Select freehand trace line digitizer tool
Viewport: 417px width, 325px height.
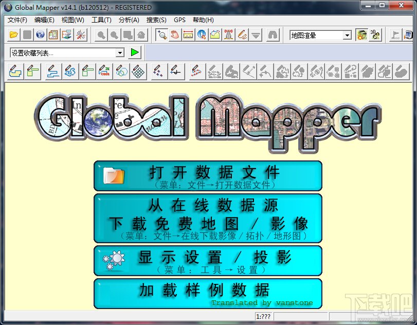pyautogui.click(x=70, y=71)
